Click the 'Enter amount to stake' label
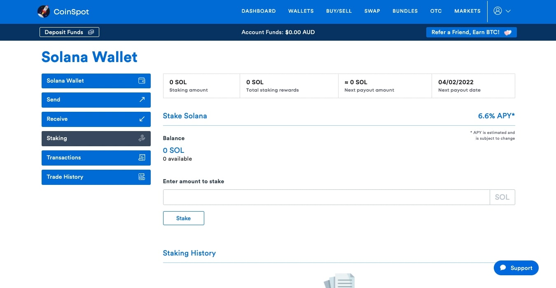Screen dimensions: 556x288 (x=194, y=181)
